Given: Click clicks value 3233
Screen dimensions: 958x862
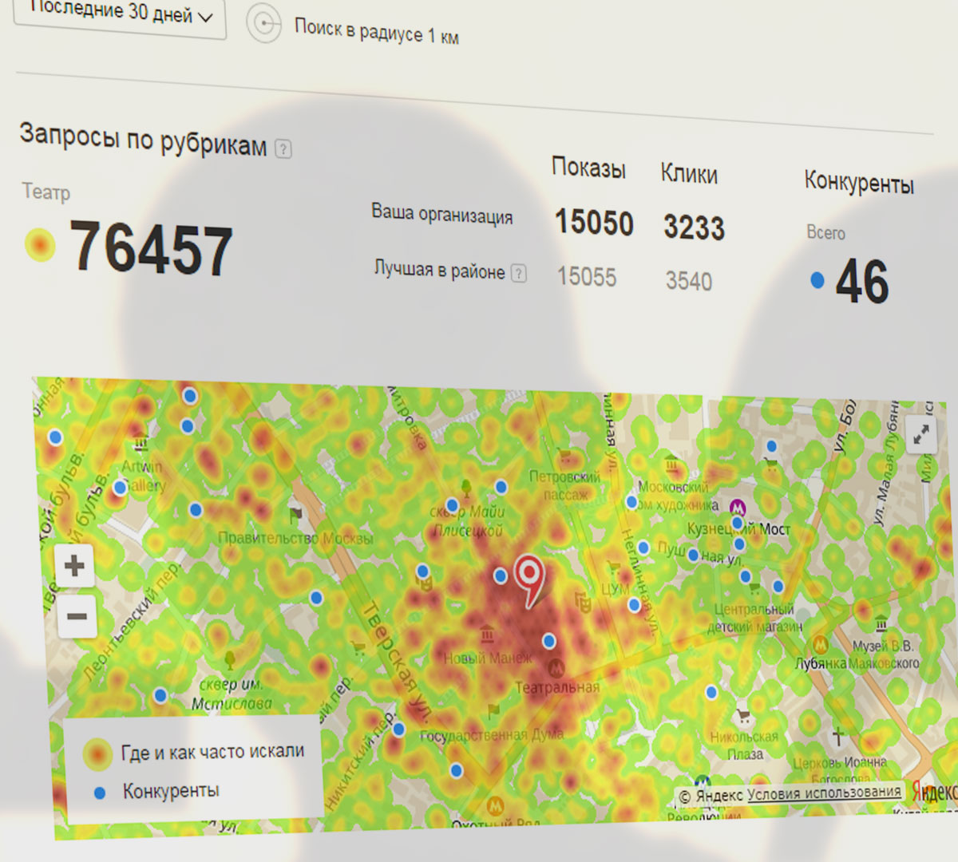Looking at the screenshot, I should coord(694,227).
